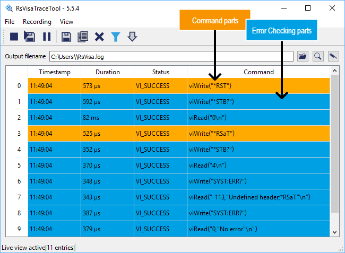Click the vertical scrollbar thumb
345x253 pixels.
(335, 144)
